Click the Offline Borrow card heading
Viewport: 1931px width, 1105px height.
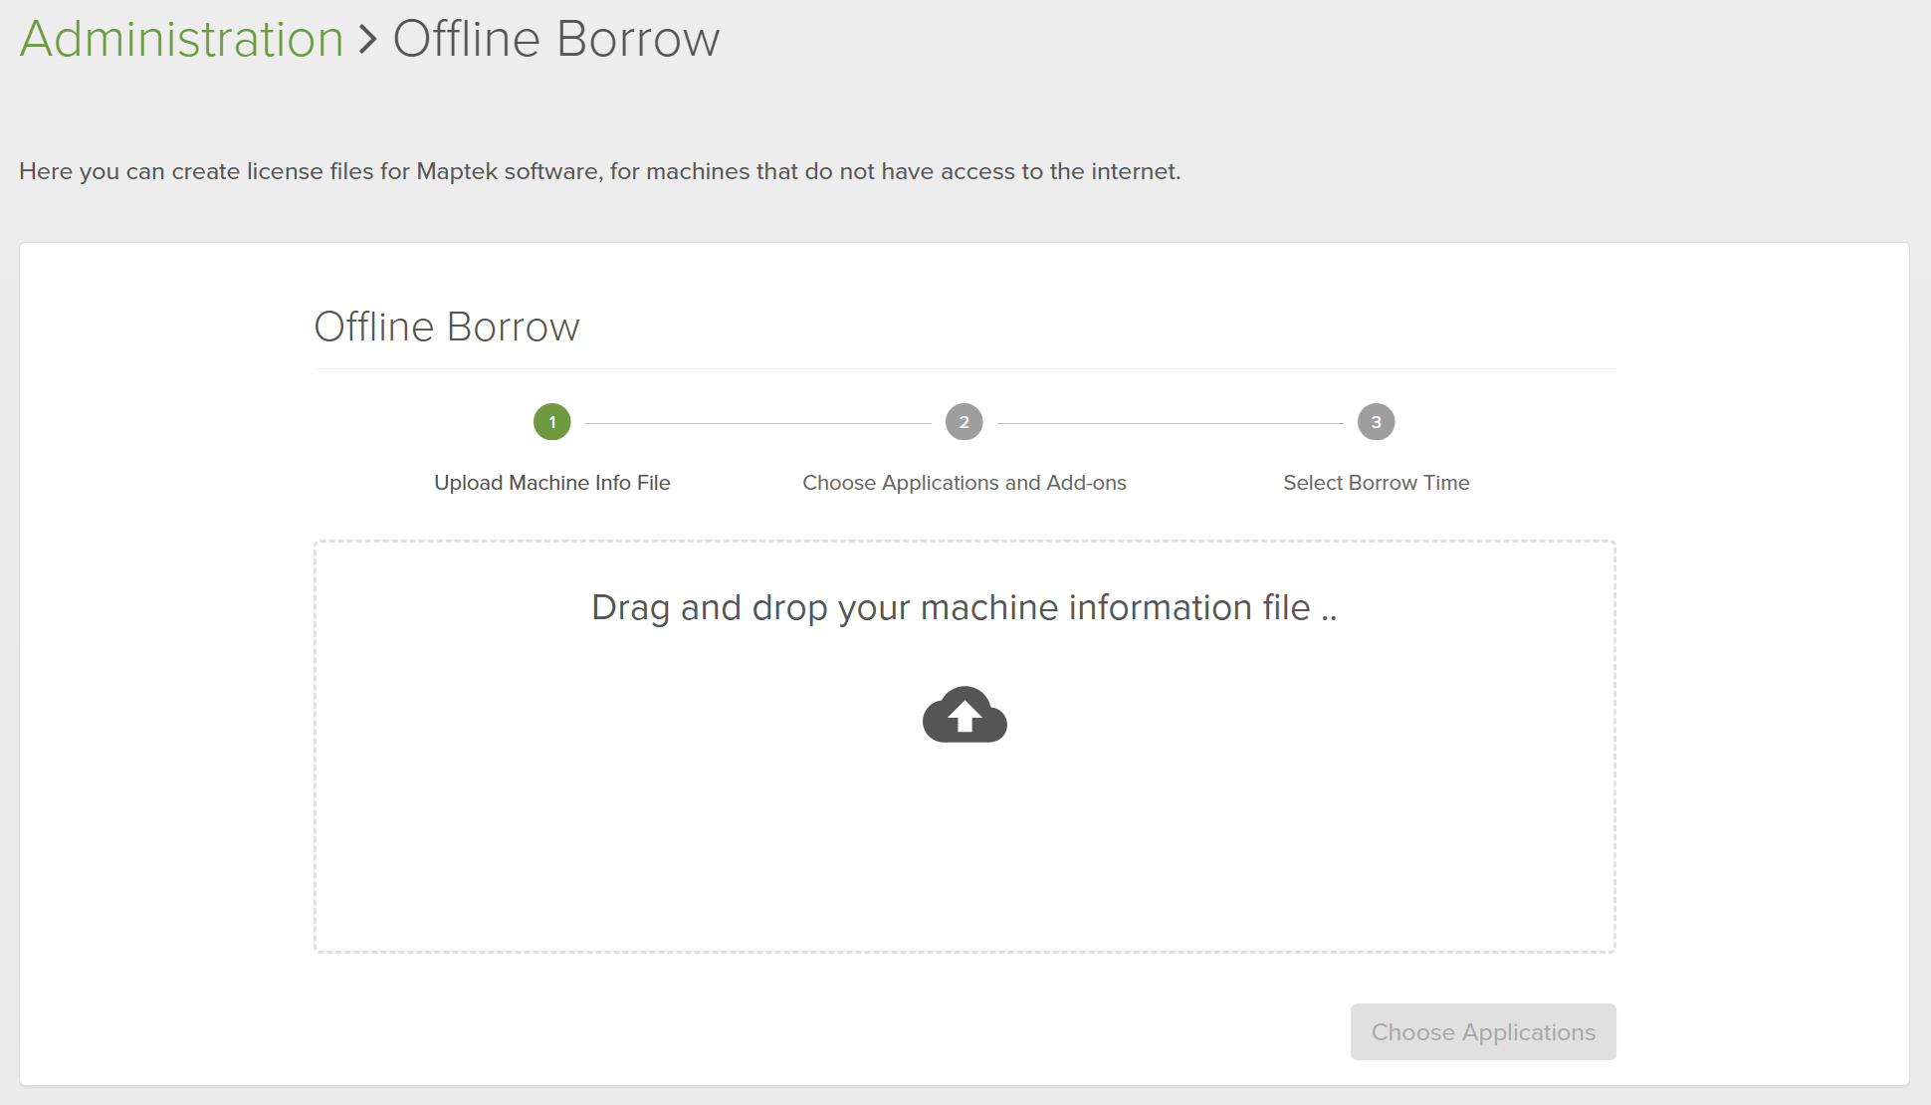447,327
